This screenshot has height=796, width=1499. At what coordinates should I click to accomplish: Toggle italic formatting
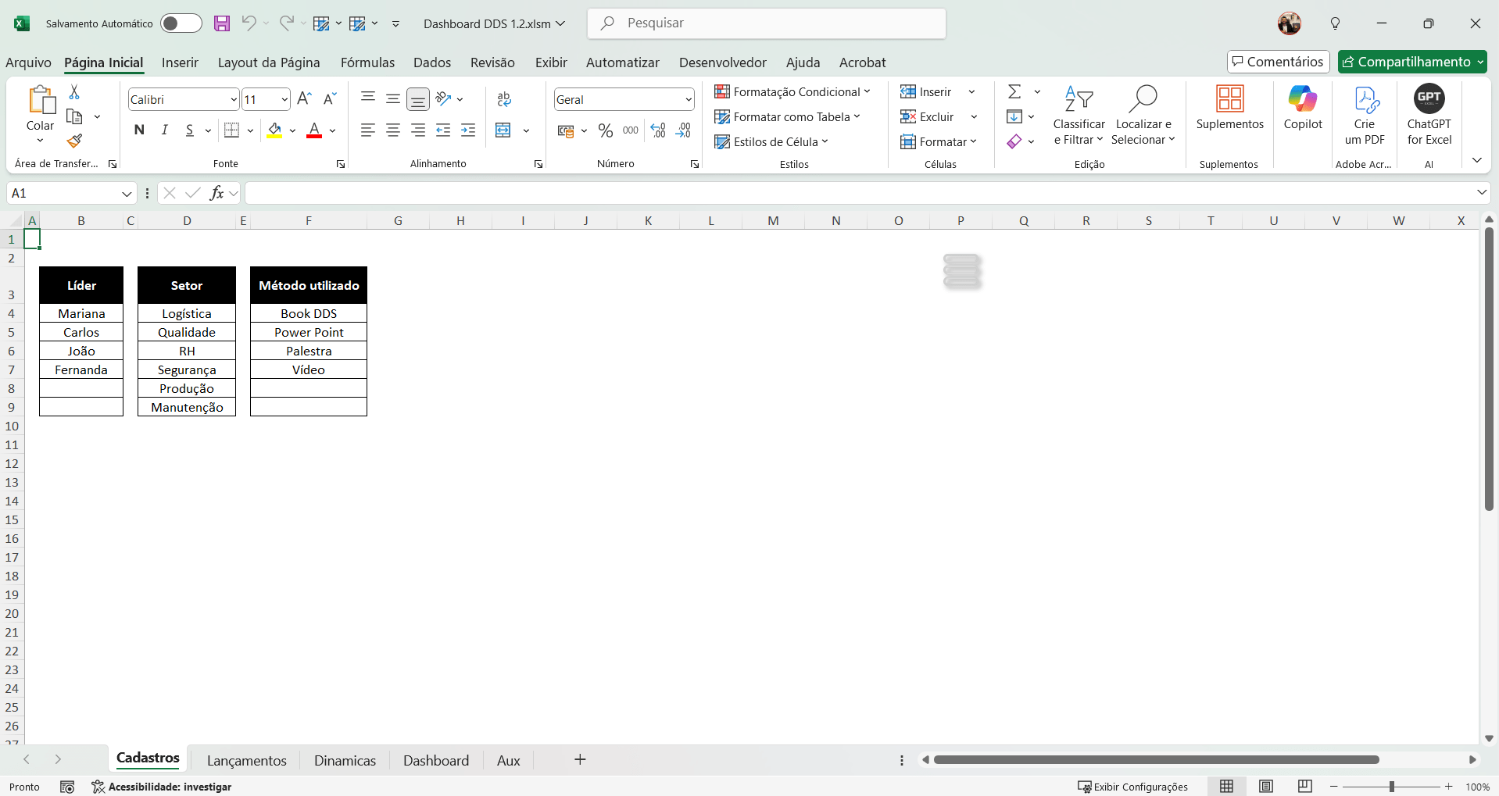(x=164, y=130)
